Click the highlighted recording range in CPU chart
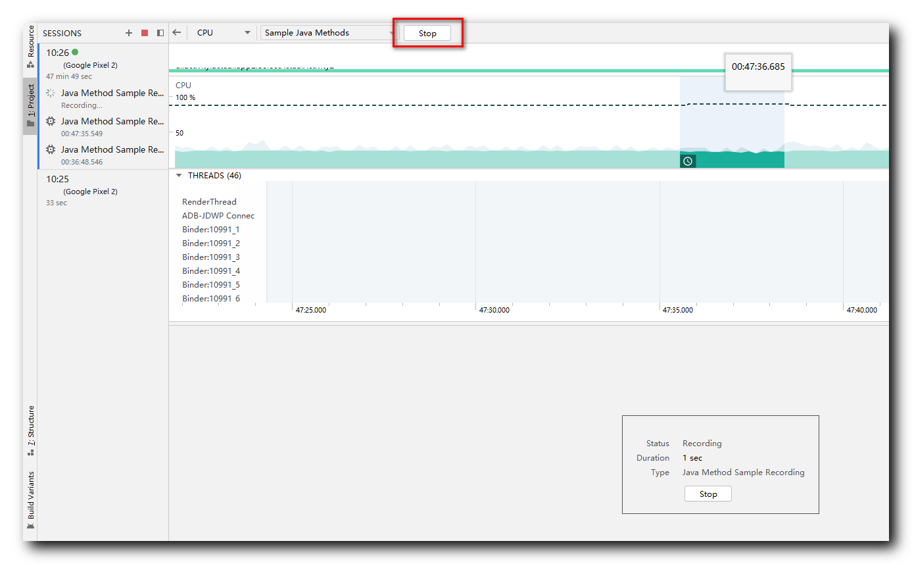Screen dimensions: 912x564 pyautogui.click(x=732, y=122)
